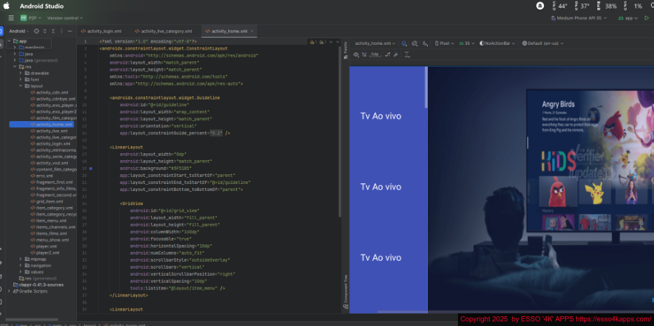The image size is (654, 326).
Task: Open the Version control dropdown
Action: click(65, 18)
